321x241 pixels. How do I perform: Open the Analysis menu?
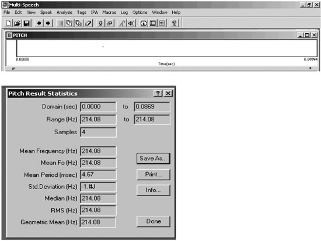coord(64,12)
